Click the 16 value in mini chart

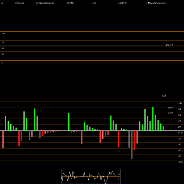coord(118,174)
